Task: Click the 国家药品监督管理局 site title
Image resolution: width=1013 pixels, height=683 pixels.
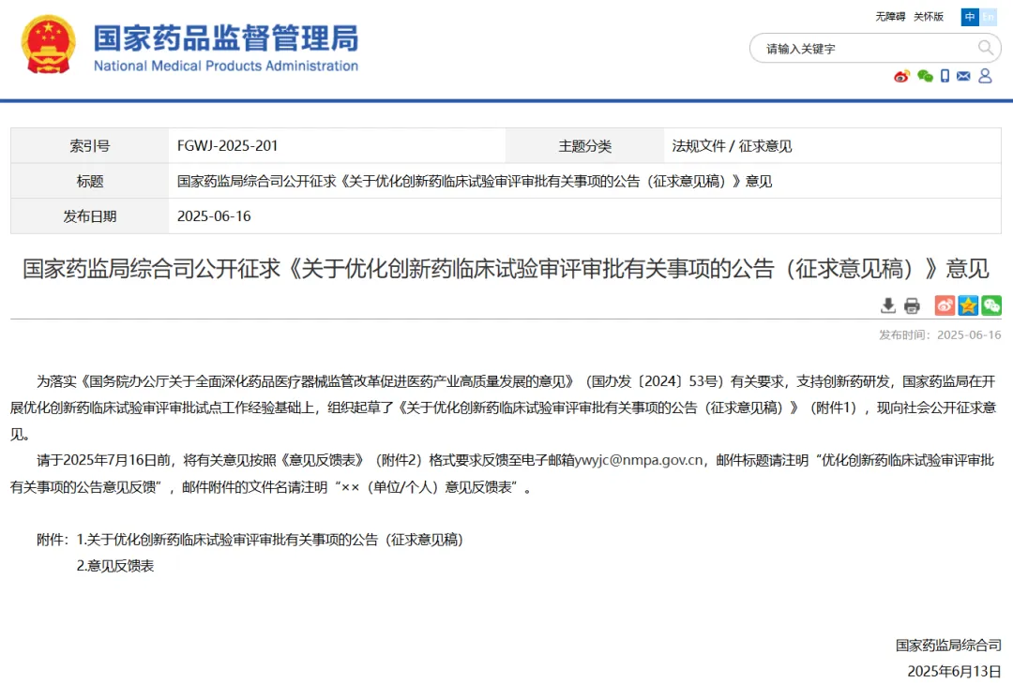Action: [225, 39]
